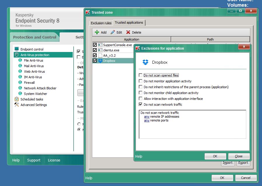The width and height of the screenshot is (262, 186).
Task: Click the 'any' remote ports link
Action: point(147,120)
